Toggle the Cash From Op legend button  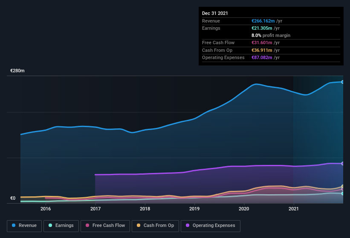(x=155, y=226)
